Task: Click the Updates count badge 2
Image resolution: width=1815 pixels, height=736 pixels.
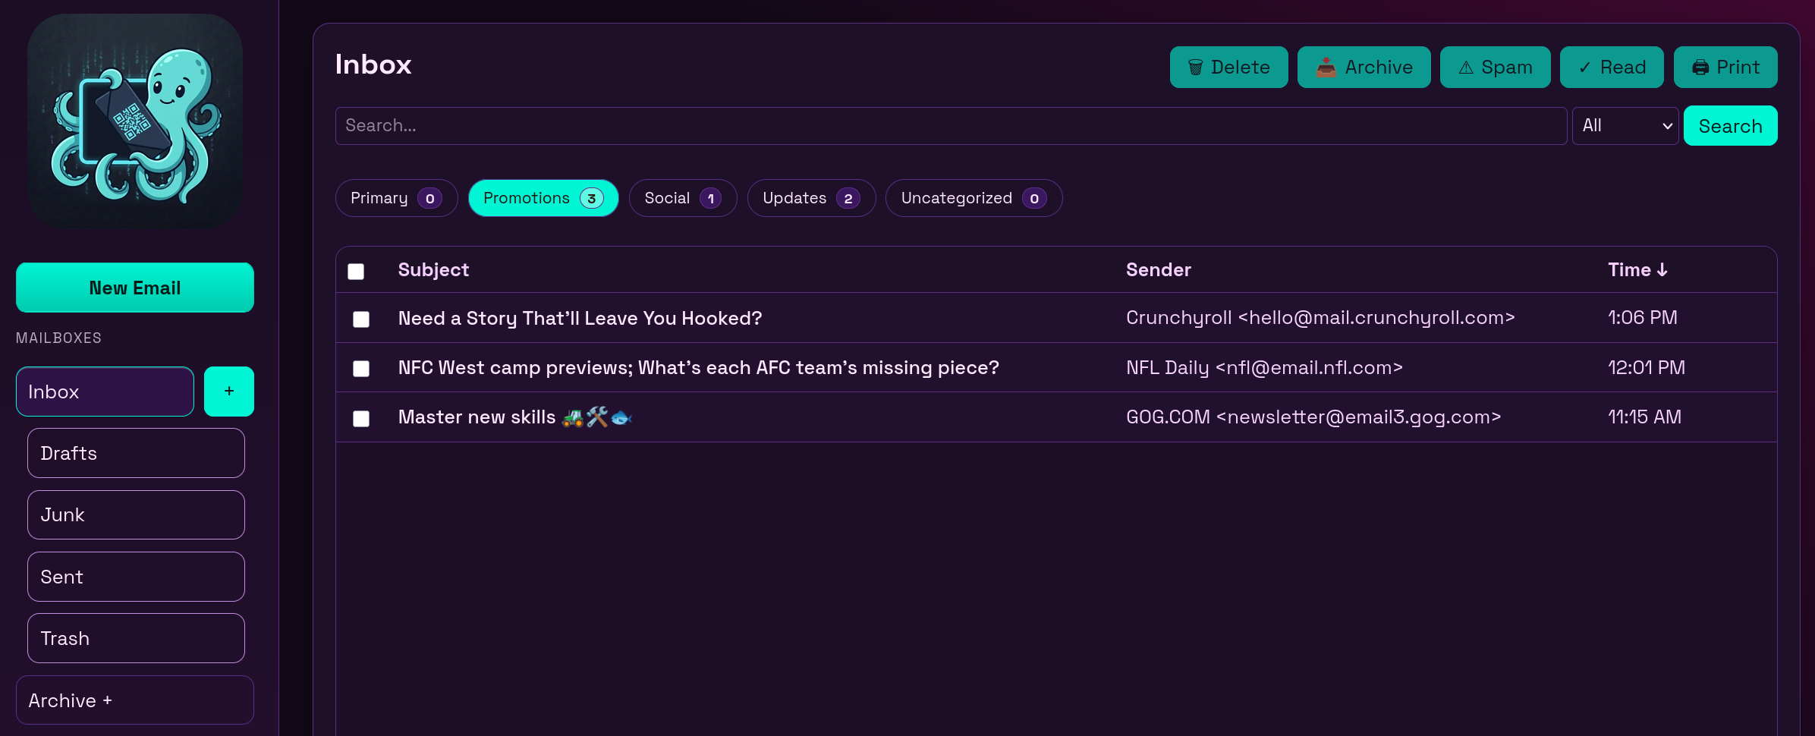Action: (x=848, y=198)
